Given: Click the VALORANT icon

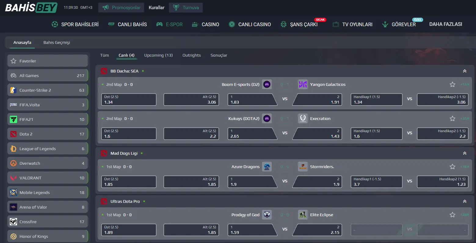Looking at the screenshot, I should [13, 178].
